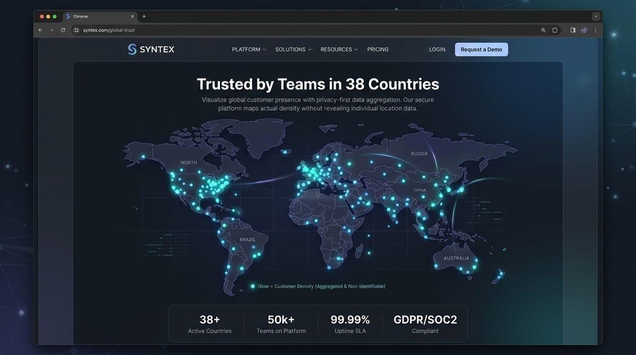This screenshot has width=636, height=355.
Task: Expand the RESOURCES dropdown
Action: click(357, 49)
